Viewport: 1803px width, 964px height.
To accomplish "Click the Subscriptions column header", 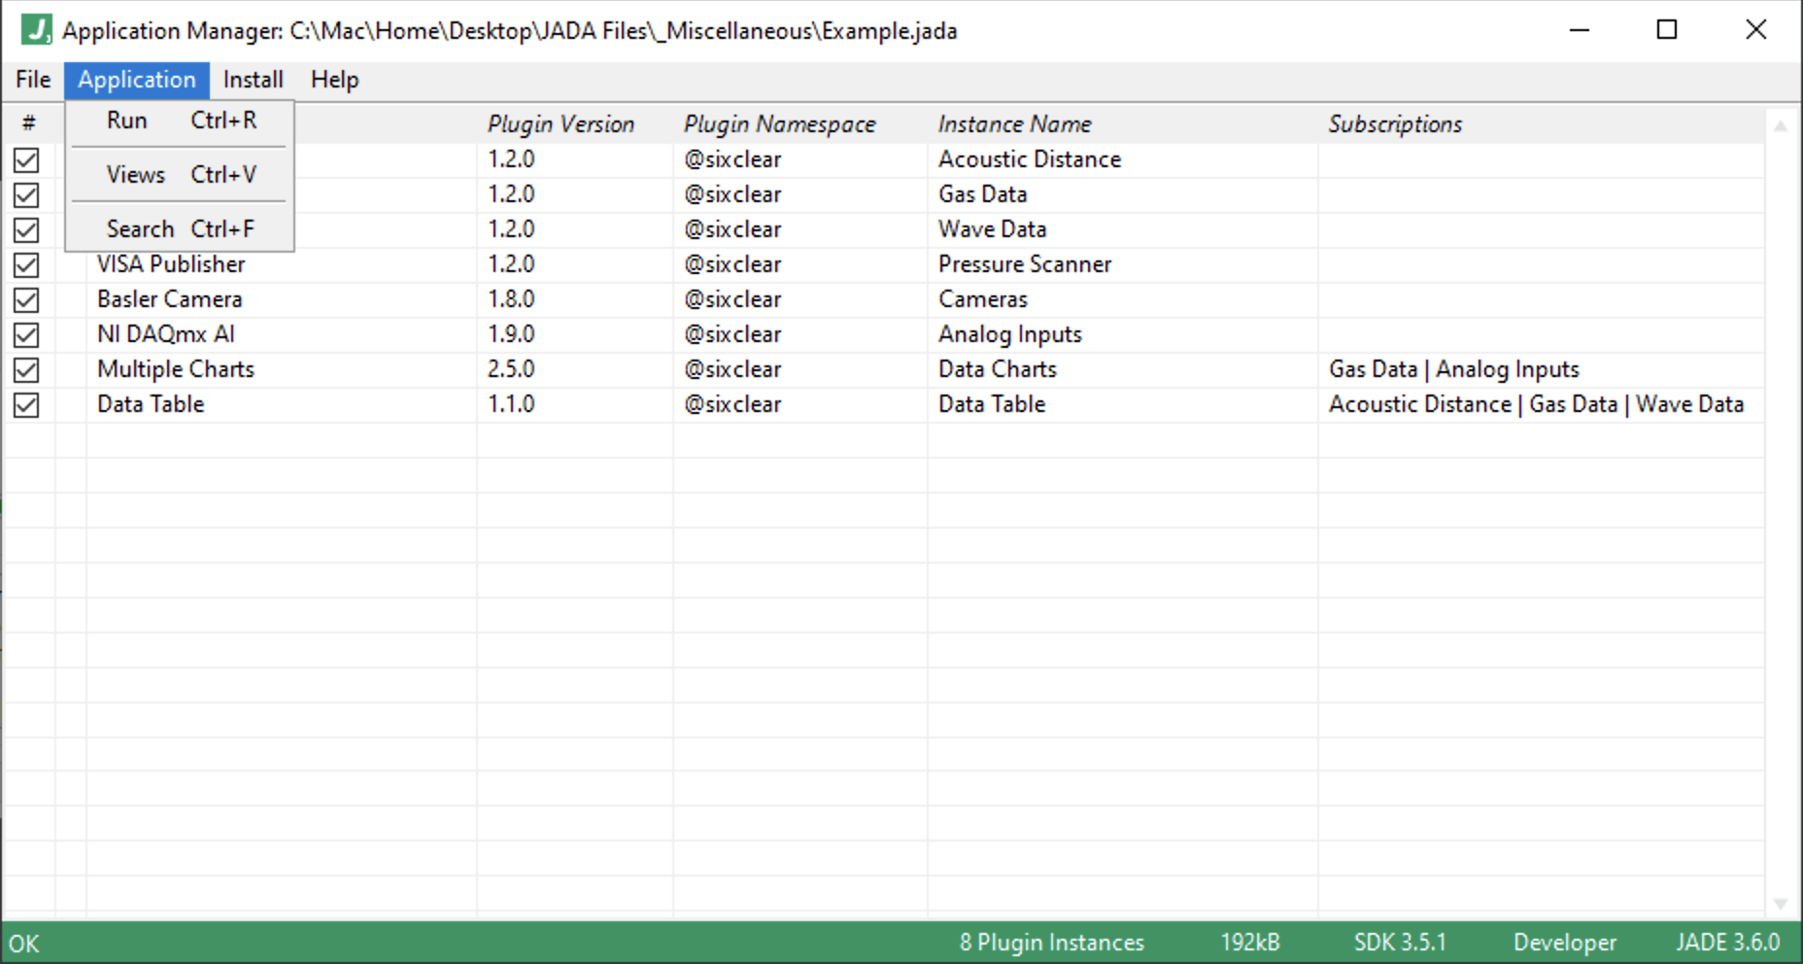I will click(x=1395, y=124).
